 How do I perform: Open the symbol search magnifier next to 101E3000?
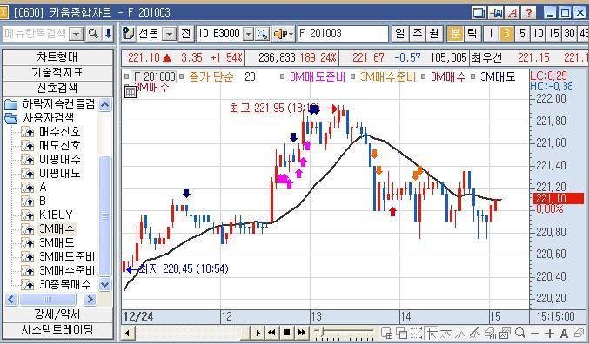262,34
